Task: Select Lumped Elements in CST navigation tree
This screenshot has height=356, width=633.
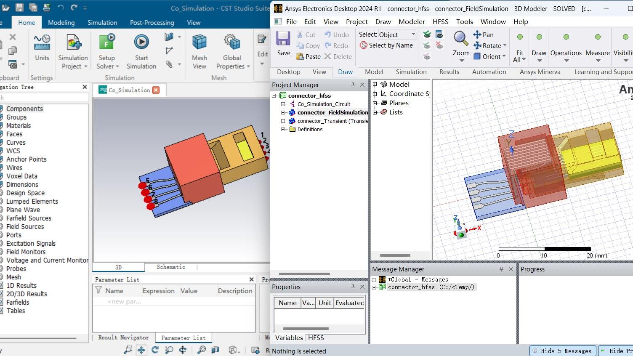Action: [x=32, y=201]
